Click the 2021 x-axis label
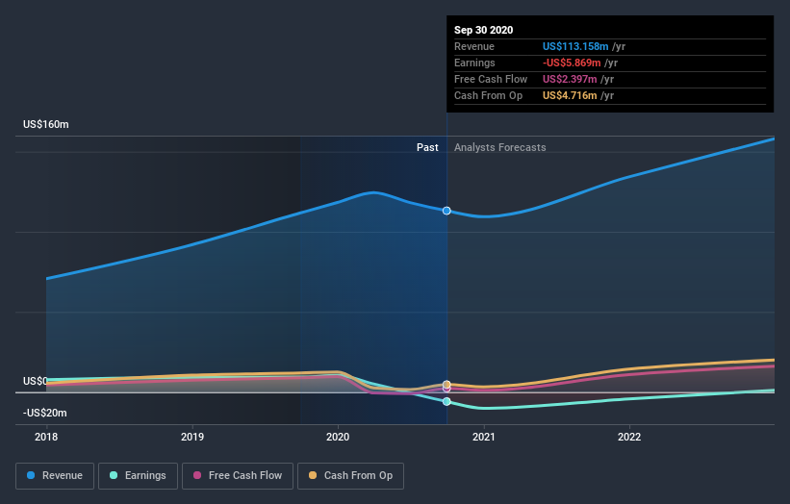This screenshot has height=504, width=790. click(484, 437)
